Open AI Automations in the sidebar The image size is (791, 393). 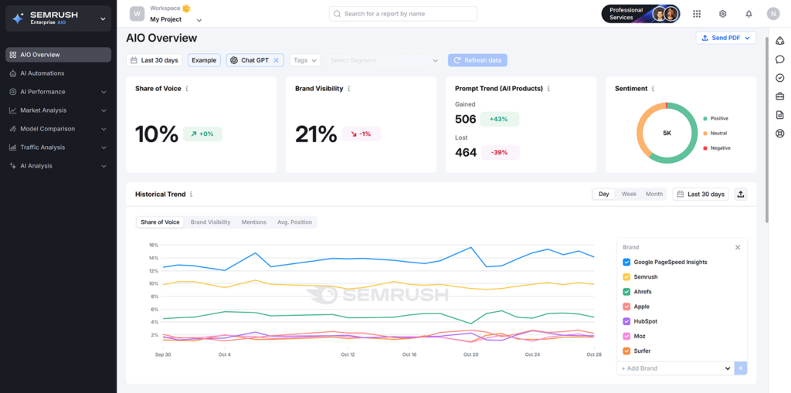point(42,73)
